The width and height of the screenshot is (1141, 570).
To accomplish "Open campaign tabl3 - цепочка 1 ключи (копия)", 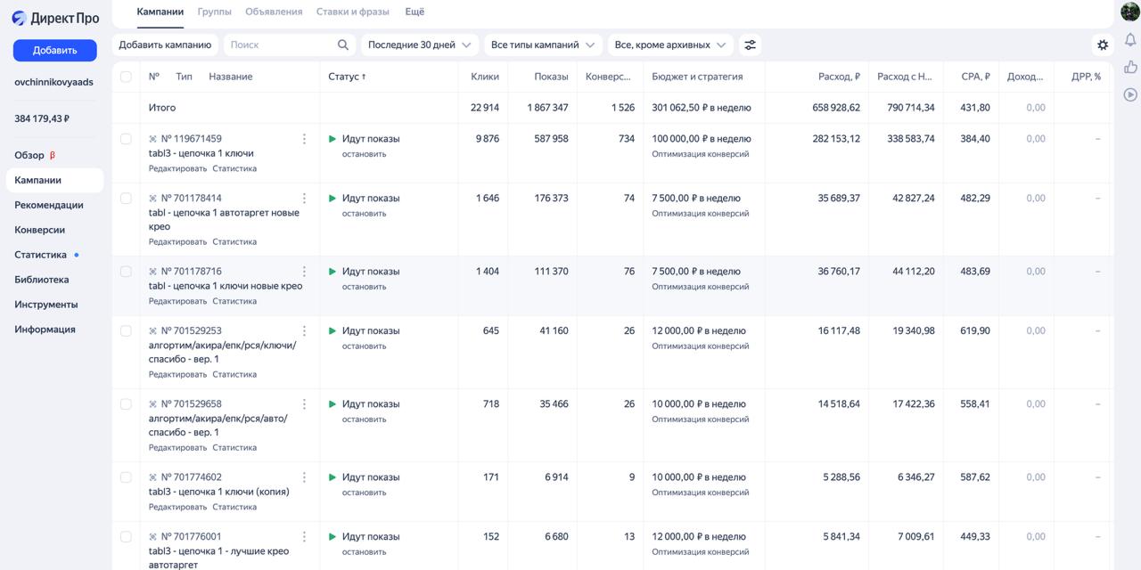I will pos(219,492).
